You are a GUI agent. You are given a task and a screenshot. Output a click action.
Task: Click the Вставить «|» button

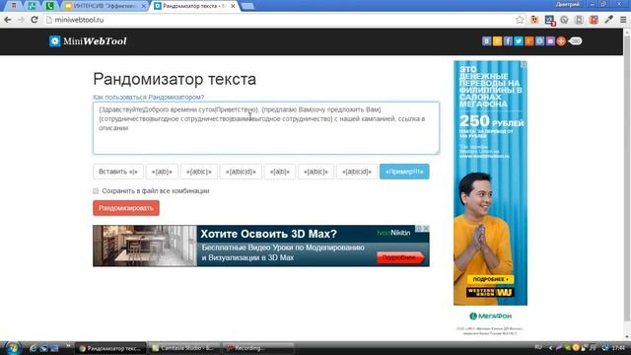pyautogui.click(x=118, y=172)
